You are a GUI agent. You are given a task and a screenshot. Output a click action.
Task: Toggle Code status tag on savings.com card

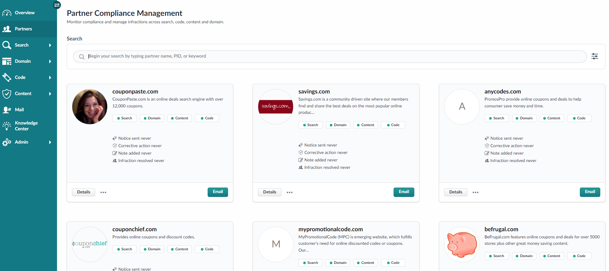[x=393, y=125]
